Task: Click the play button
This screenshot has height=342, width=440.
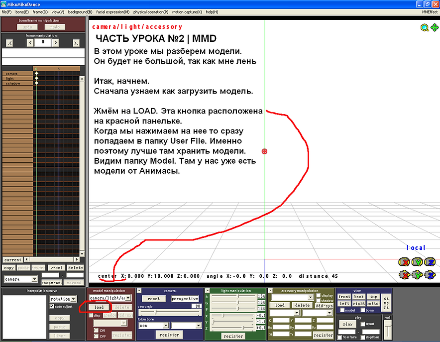Action: tap(348, 324)
